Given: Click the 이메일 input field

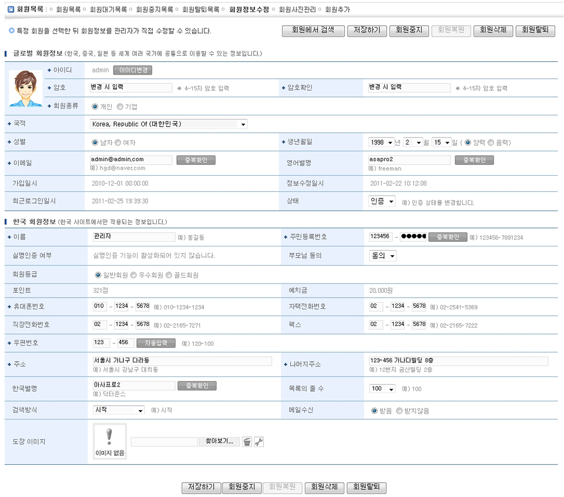Looking at the screenshot, I should point(131,159).
